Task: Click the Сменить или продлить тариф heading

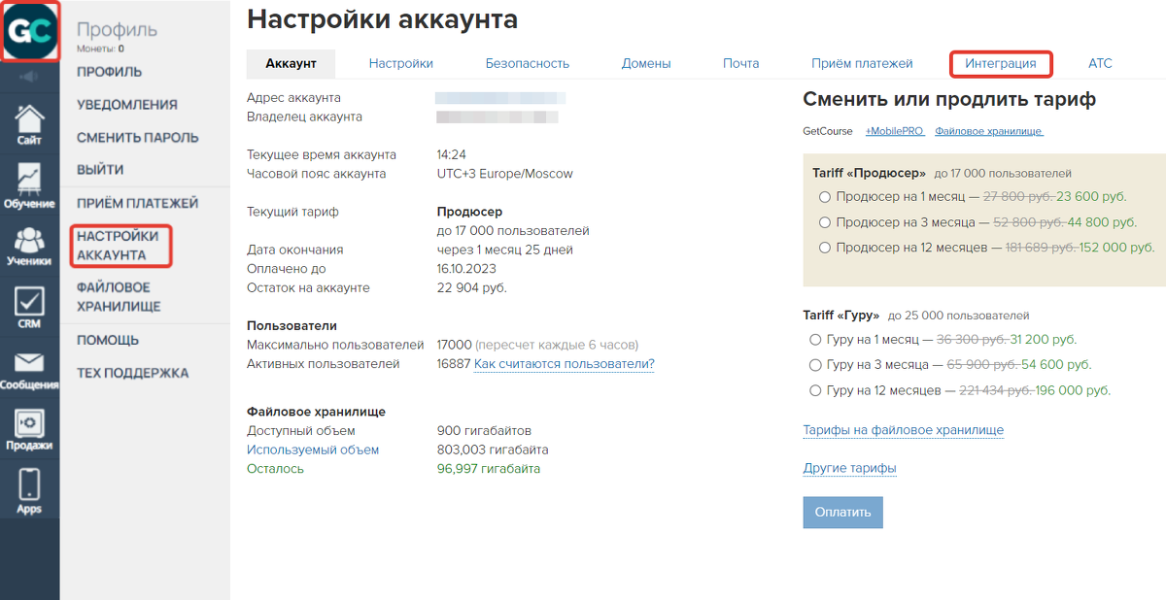Action: [x=949, y=99]
